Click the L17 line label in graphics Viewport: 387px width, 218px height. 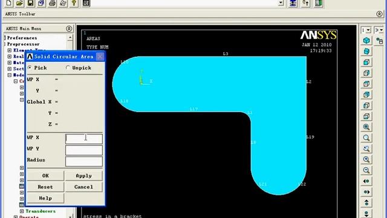tap(193, 109)
